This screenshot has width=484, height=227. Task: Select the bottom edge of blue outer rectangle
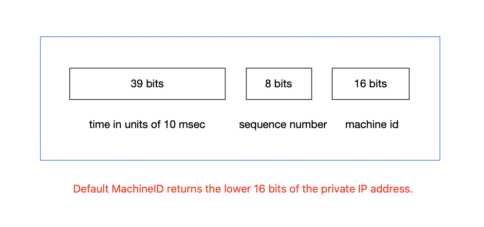tap(240, 160)
